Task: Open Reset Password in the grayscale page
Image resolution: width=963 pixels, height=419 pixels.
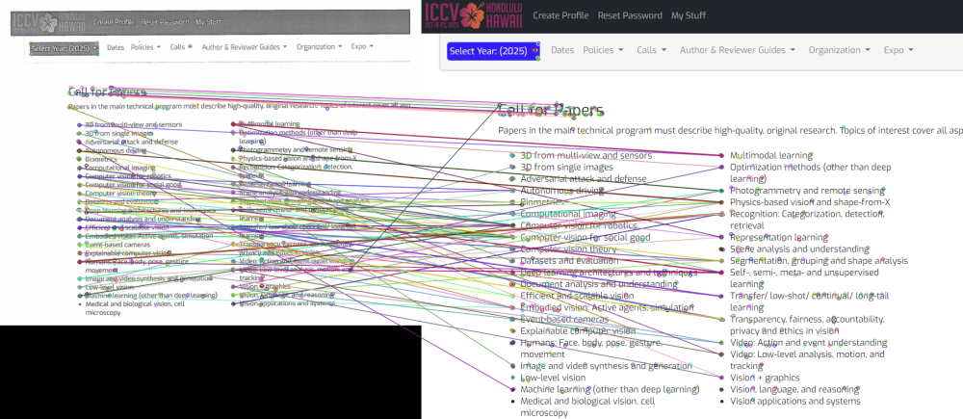Action: click(165, 22)
